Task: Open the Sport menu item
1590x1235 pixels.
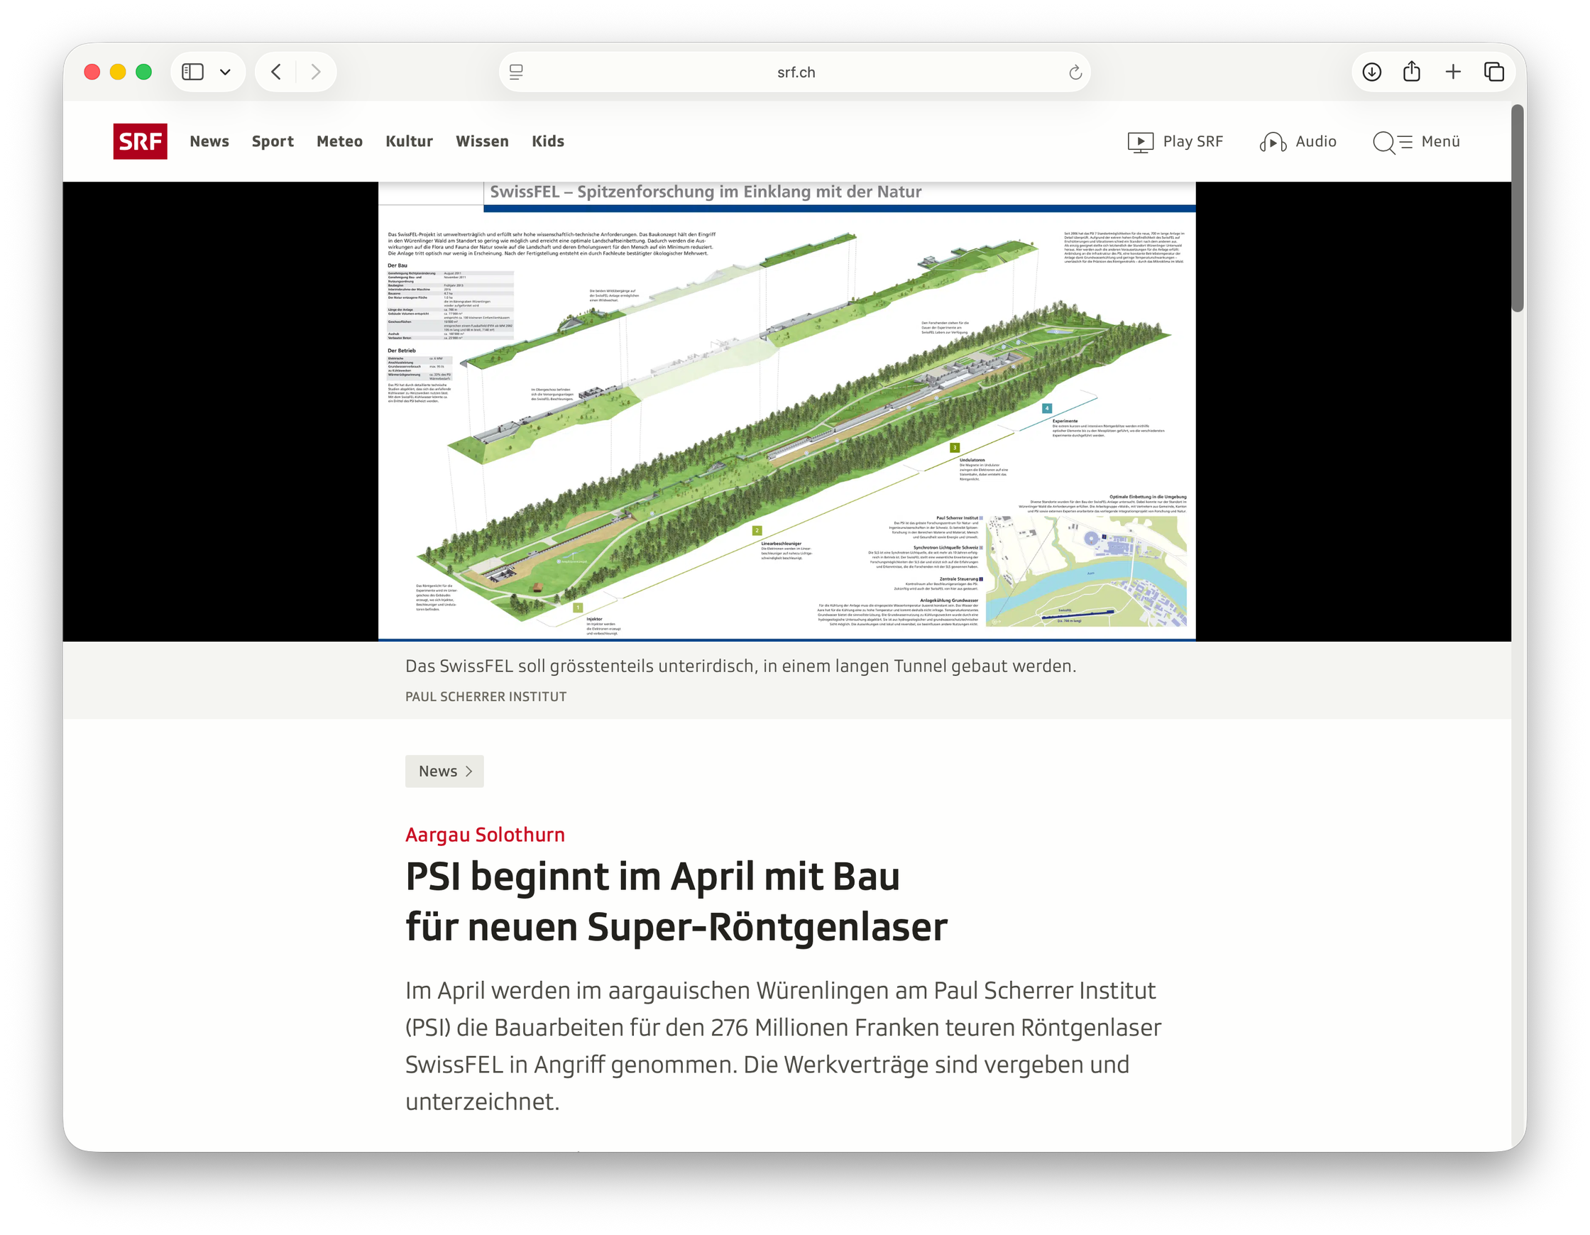Action: [273, 141]
